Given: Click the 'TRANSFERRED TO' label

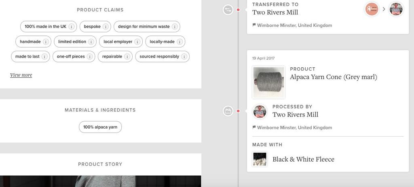Looking at the screenshot, I should click(x=275, y=4).
